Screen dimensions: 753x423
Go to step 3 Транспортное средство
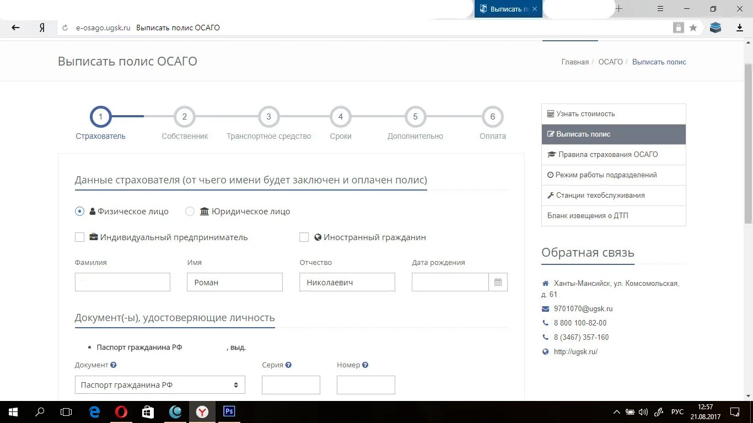pos(268,117)
